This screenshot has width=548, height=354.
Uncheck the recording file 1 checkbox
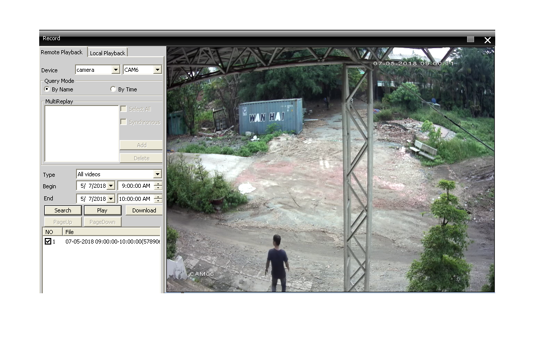click(x=48, y=242)
